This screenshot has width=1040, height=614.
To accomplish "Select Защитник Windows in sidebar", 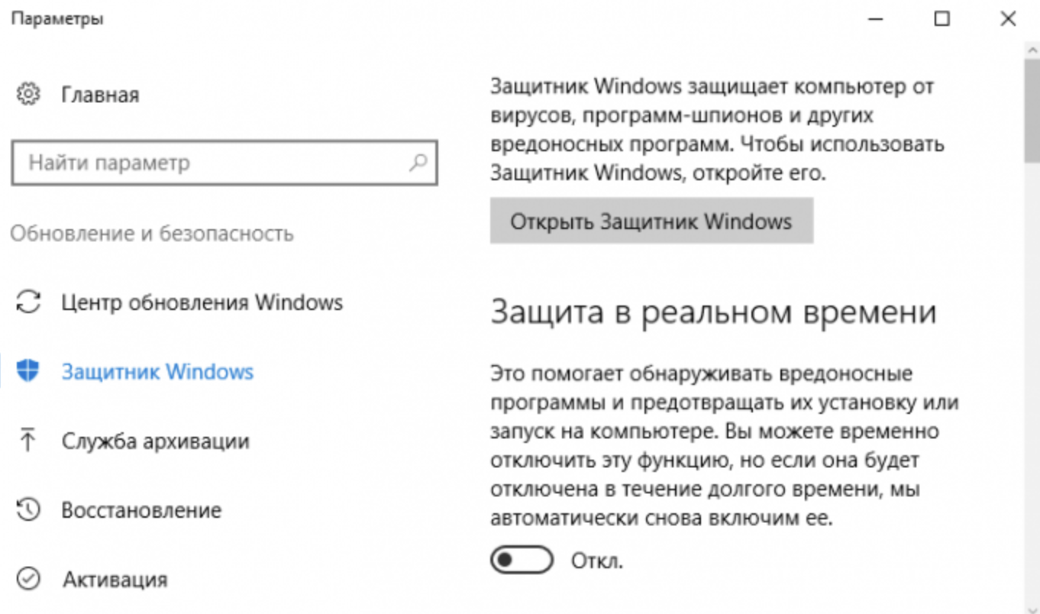I will (x=157, y=372).
